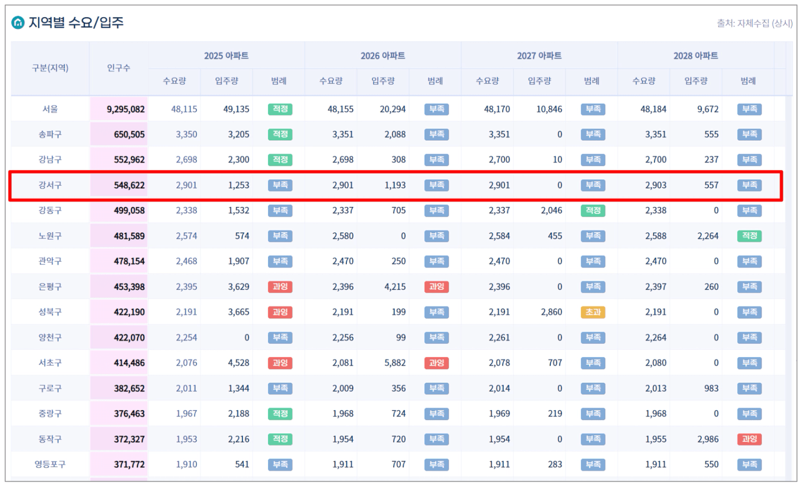Click 노원구's 2028 적정 badge
This screenshot has width=802, height=486.
[x=750, y=236]
